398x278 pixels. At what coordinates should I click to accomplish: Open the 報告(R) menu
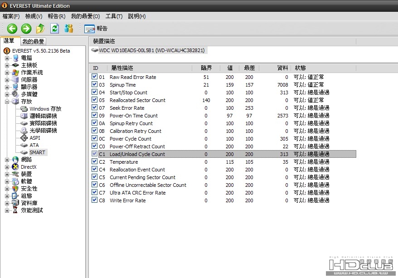pyautogui.click(x=56, y=16)
